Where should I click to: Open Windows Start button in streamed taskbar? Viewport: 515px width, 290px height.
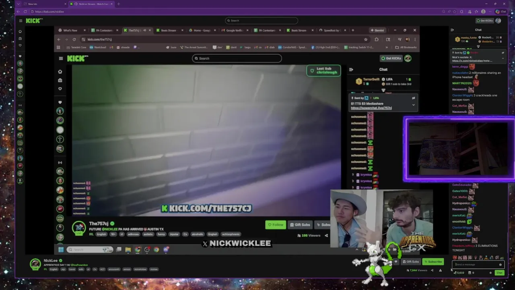[61, 250]
